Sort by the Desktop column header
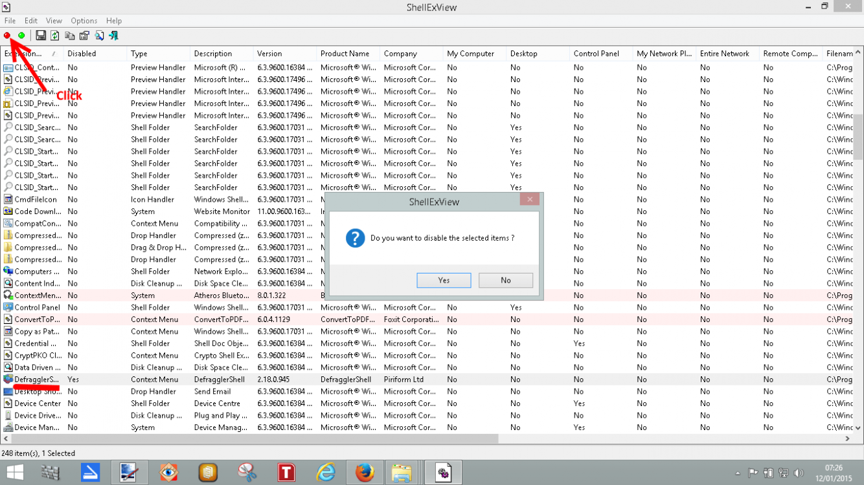Screen dimensions: 864x485 click(538, 54)
